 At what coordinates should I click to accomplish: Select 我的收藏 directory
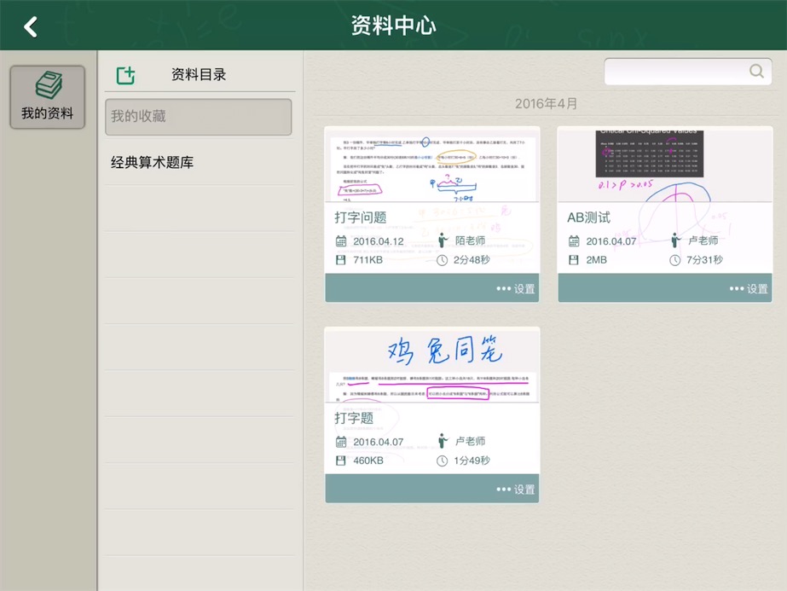tap(198, 117)
